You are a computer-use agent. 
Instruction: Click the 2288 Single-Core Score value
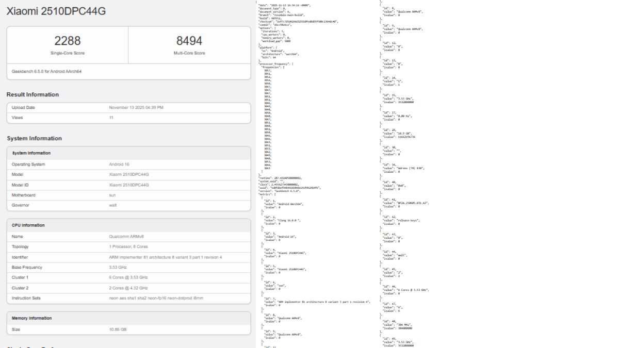67,40
